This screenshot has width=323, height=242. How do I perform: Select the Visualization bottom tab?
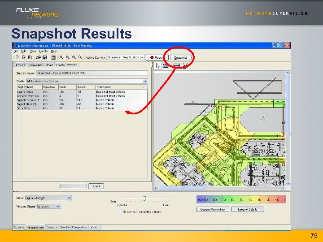pos(35,227)
